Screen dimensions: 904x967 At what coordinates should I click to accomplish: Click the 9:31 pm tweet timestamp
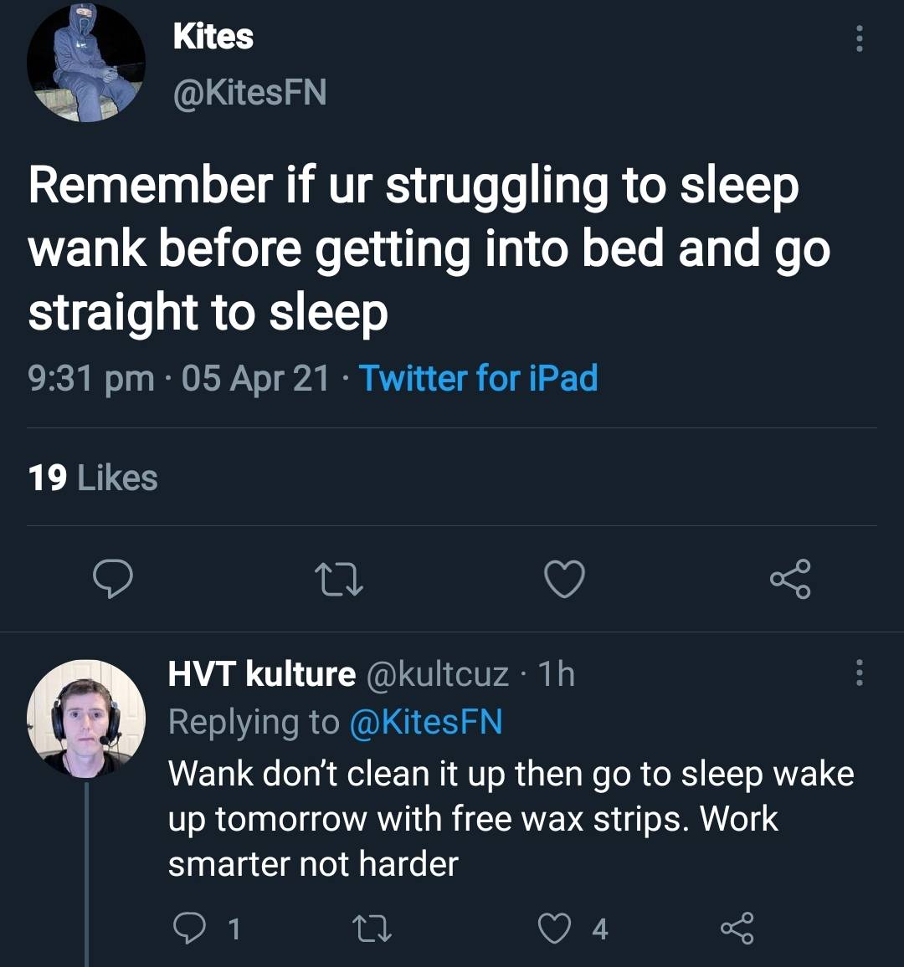pyautogui.click(x=91, y=378)
